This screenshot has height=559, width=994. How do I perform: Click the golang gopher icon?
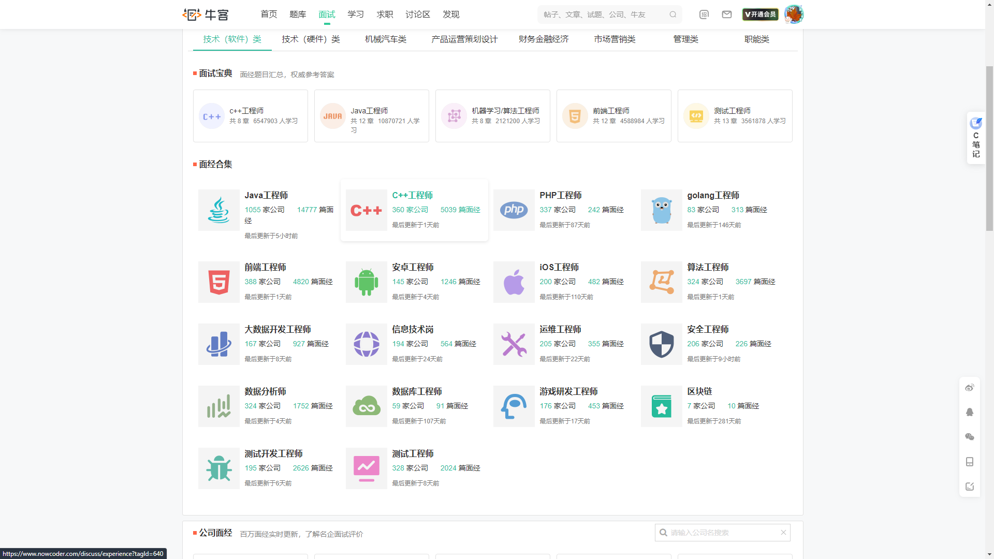661,210
